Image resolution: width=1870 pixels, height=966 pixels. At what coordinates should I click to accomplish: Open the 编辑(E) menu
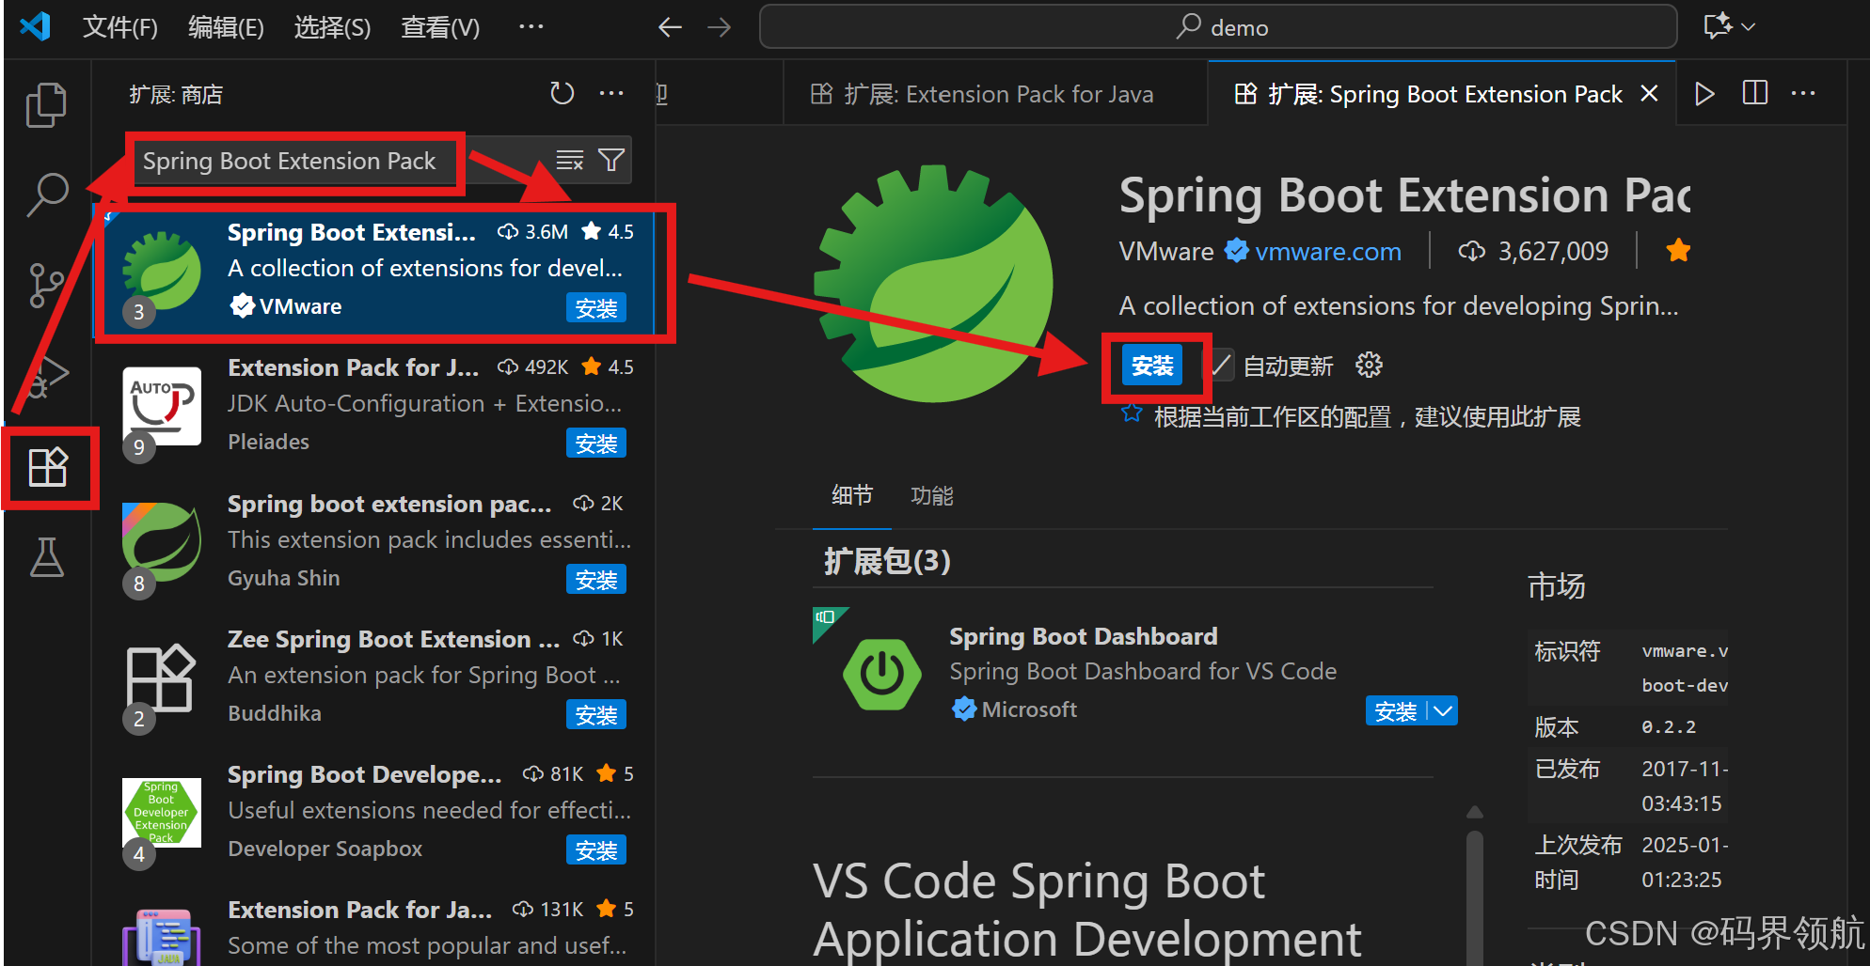click(226, 27)
